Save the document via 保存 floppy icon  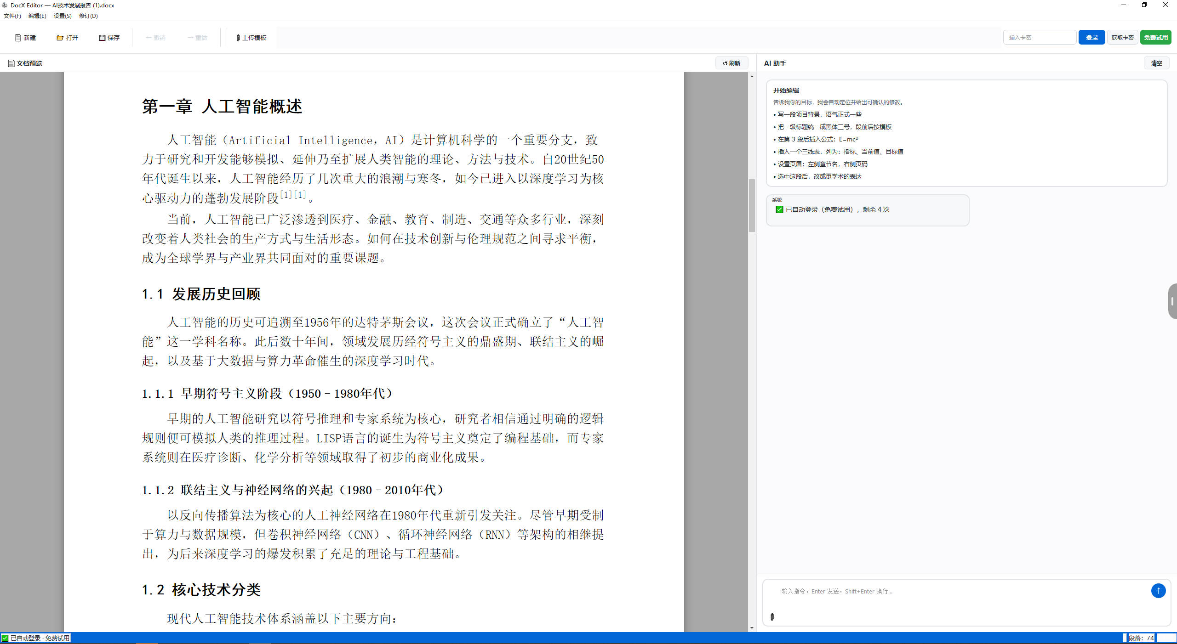102,38
